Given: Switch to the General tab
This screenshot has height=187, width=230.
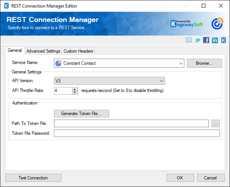Looking at the screenshot, I should [x=15, y=50].
